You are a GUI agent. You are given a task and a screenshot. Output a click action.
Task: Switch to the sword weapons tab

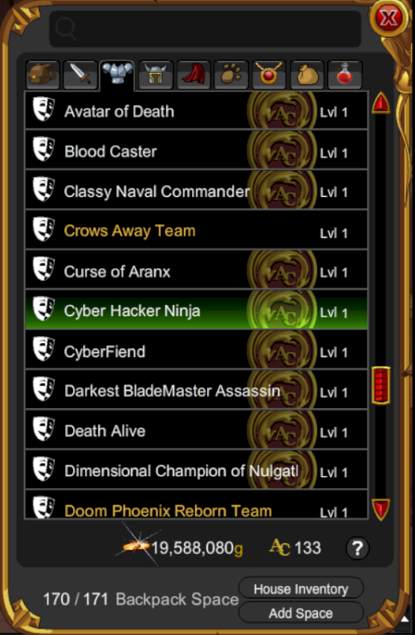[80, 75]
